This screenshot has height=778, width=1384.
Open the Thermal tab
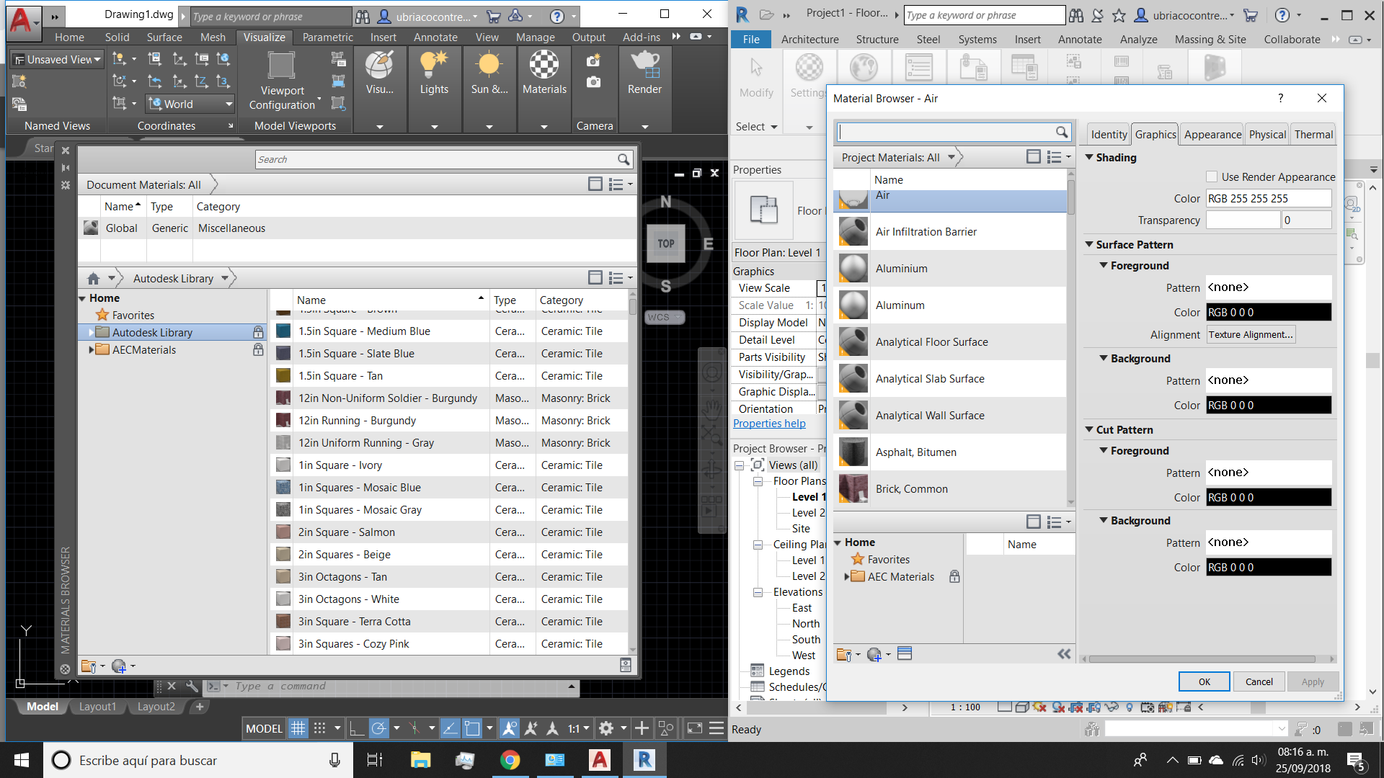1313,134
